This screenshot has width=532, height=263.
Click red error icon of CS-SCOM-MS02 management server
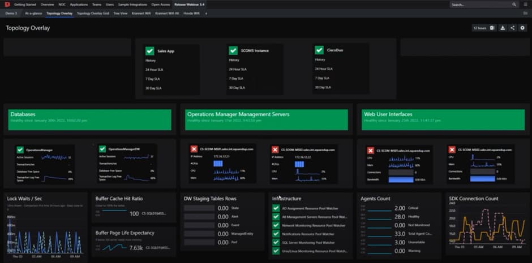[275, 149]
